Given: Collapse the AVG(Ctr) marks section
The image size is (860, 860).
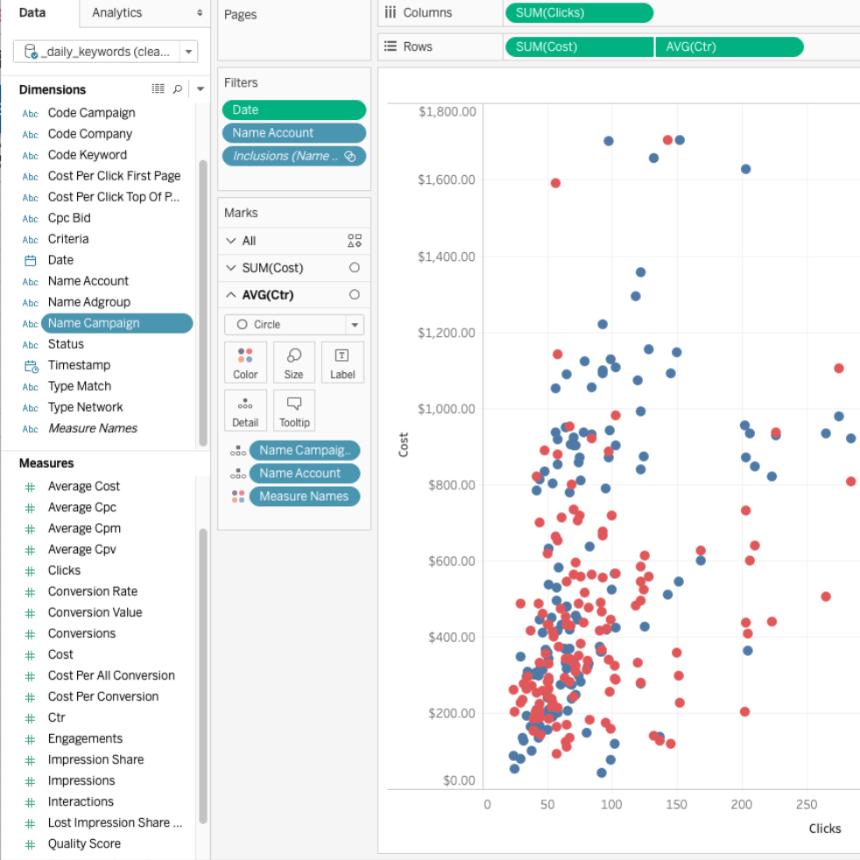Looking at the screenshot, I should [231, 294].
